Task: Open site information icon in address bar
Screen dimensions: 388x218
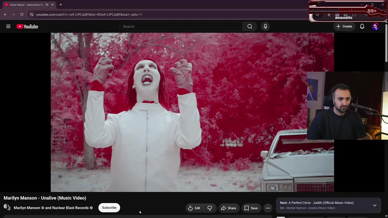Action: [32, 14]
